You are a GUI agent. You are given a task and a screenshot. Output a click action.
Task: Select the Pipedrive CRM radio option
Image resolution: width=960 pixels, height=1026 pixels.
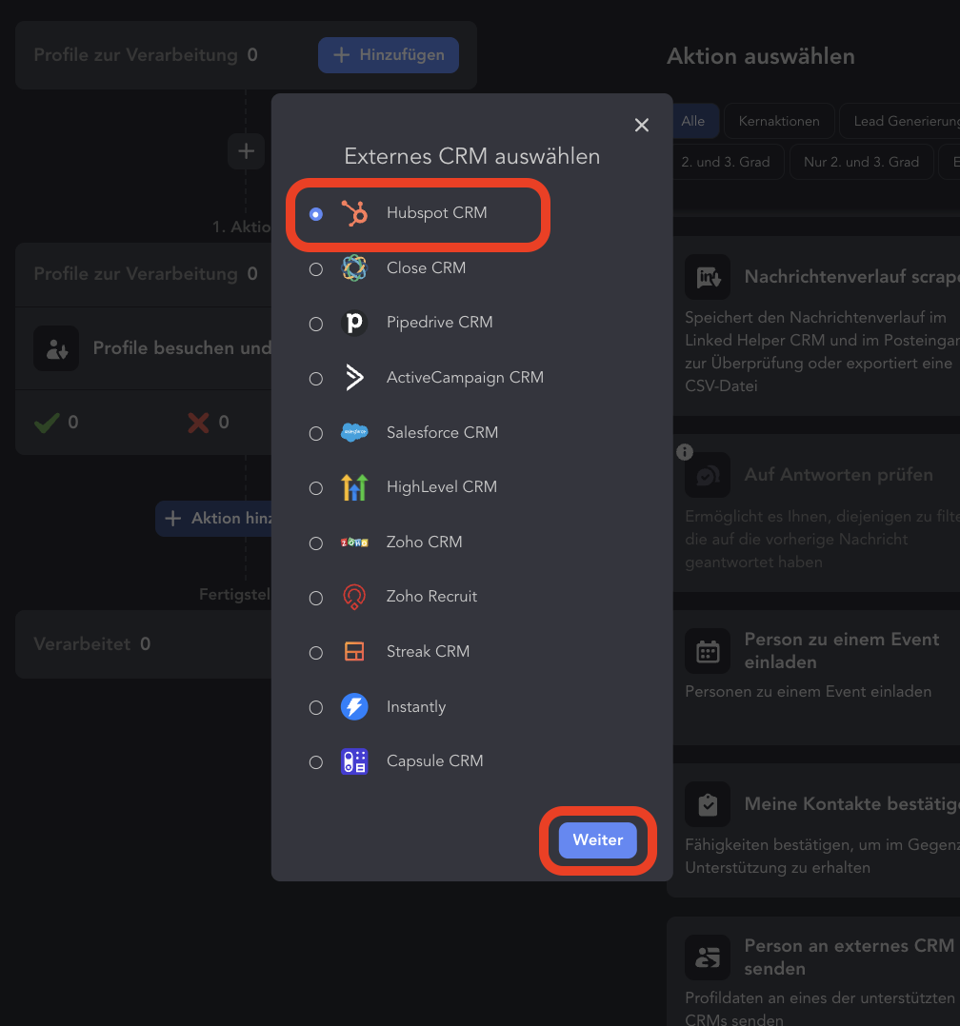(x=315, y=324)
